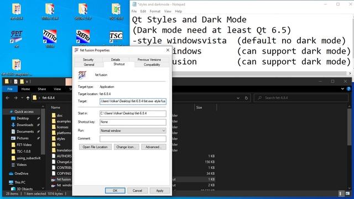Switch to the Previous Versions tab
354x199 pixels.
[149, 60]
